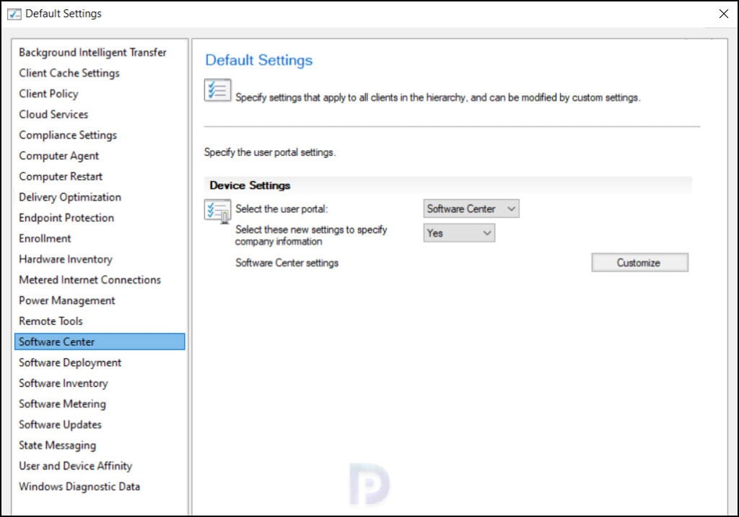Screen dimensions: 739x517
Task: Click 'Software Center settings' label
Action: (287, 263)
